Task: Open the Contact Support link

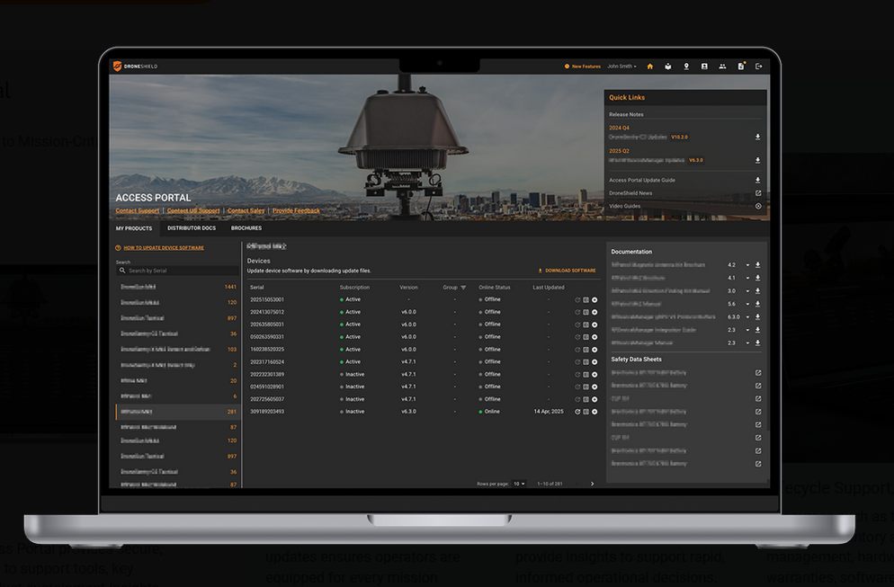Action: tap(137, 210)
